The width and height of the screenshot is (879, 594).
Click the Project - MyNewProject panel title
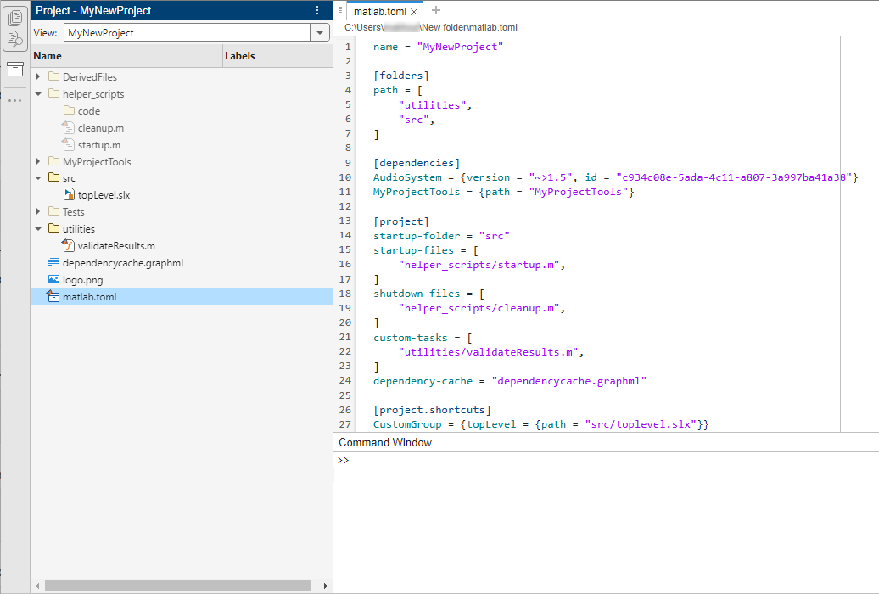pyautogui.click(x=93, y=10)
